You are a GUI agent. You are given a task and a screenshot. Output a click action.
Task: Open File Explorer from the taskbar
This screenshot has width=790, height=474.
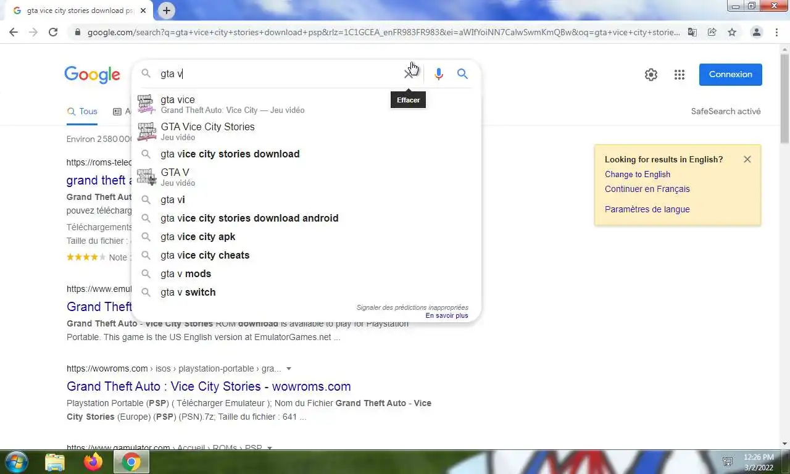click(x=55, y=462)
